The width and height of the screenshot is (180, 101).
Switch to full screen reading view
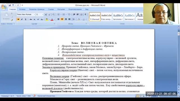(140, 96)
